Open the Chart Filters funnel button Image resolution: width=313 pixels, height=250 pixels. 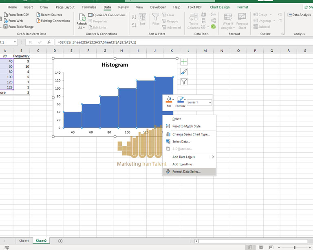pyautogui.click(x=184, y=82)
